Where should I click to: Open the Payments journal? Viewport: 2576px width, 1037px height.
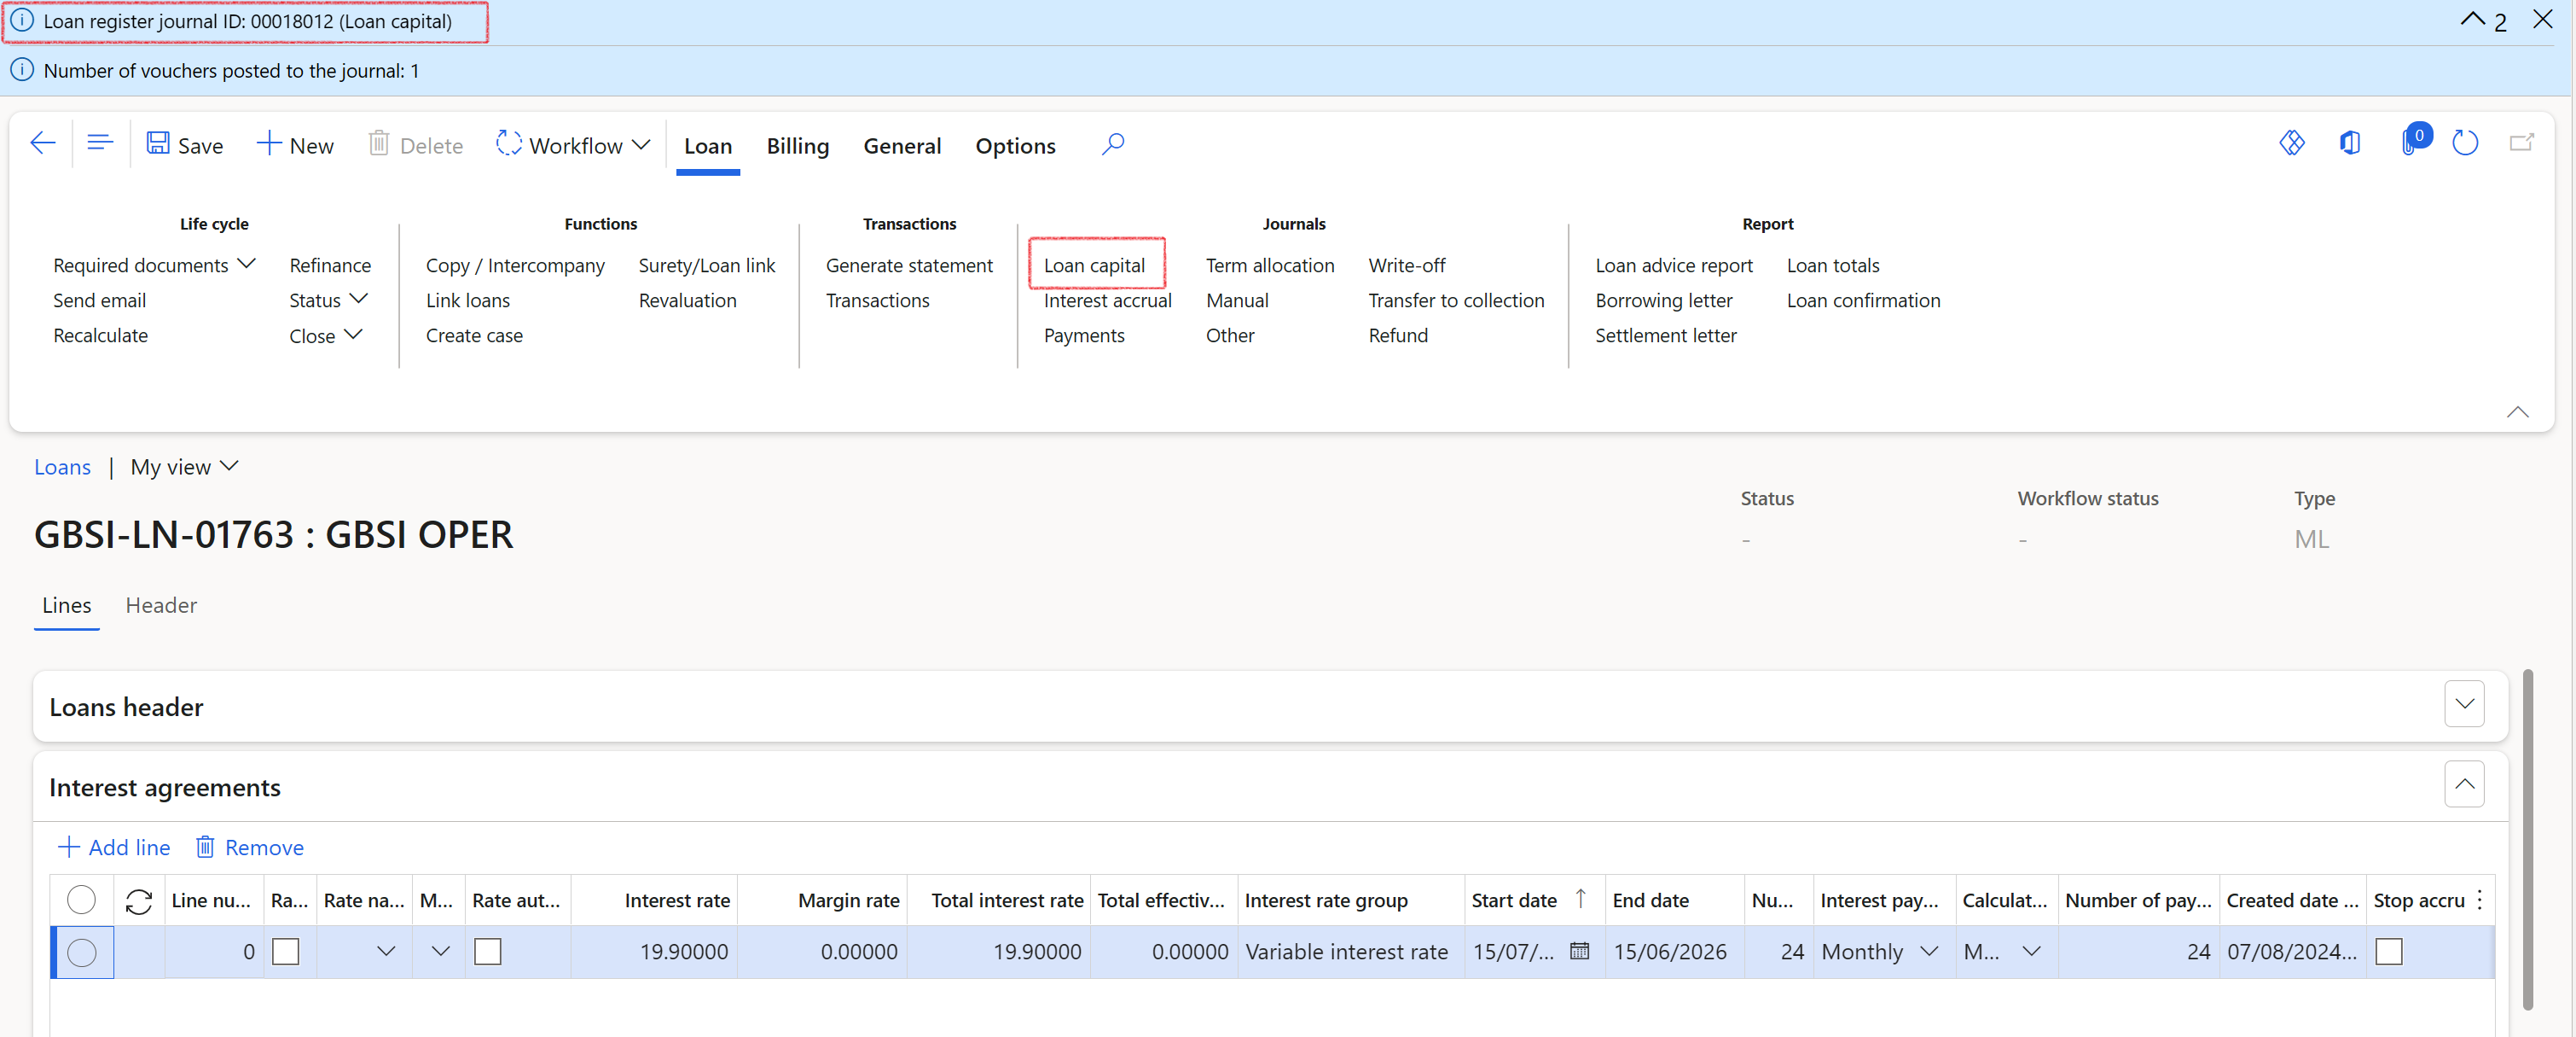point(1084,335)
